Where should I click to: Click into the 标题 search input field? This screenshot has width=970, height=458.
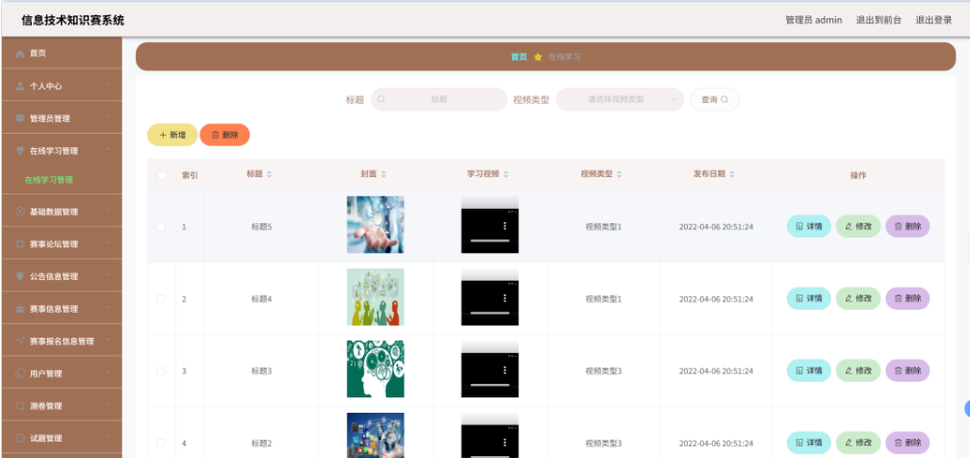pos(438,99)
